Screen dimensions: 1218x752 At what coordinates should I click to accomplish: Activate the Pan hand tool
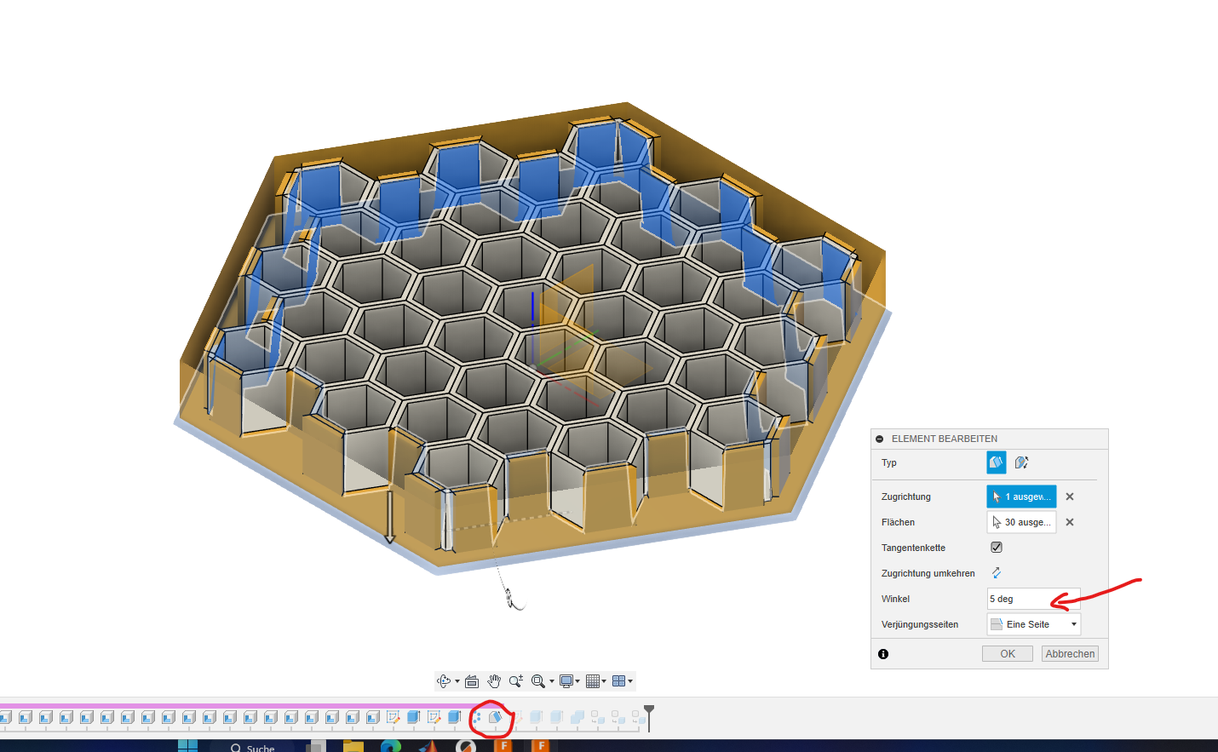coord(494,681)
